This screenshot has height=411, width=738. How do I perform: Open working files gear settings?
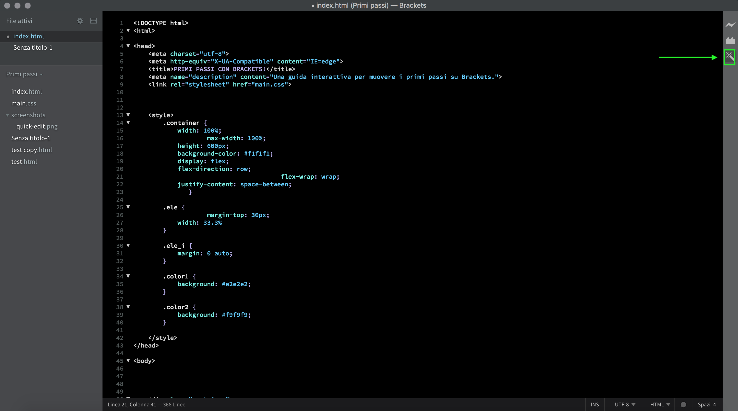[x=80, y=21]
